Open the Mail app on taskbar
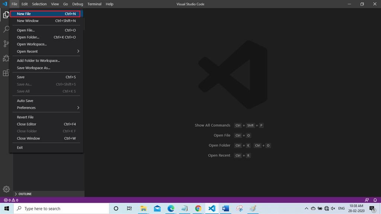 click(x=157, y=208)
